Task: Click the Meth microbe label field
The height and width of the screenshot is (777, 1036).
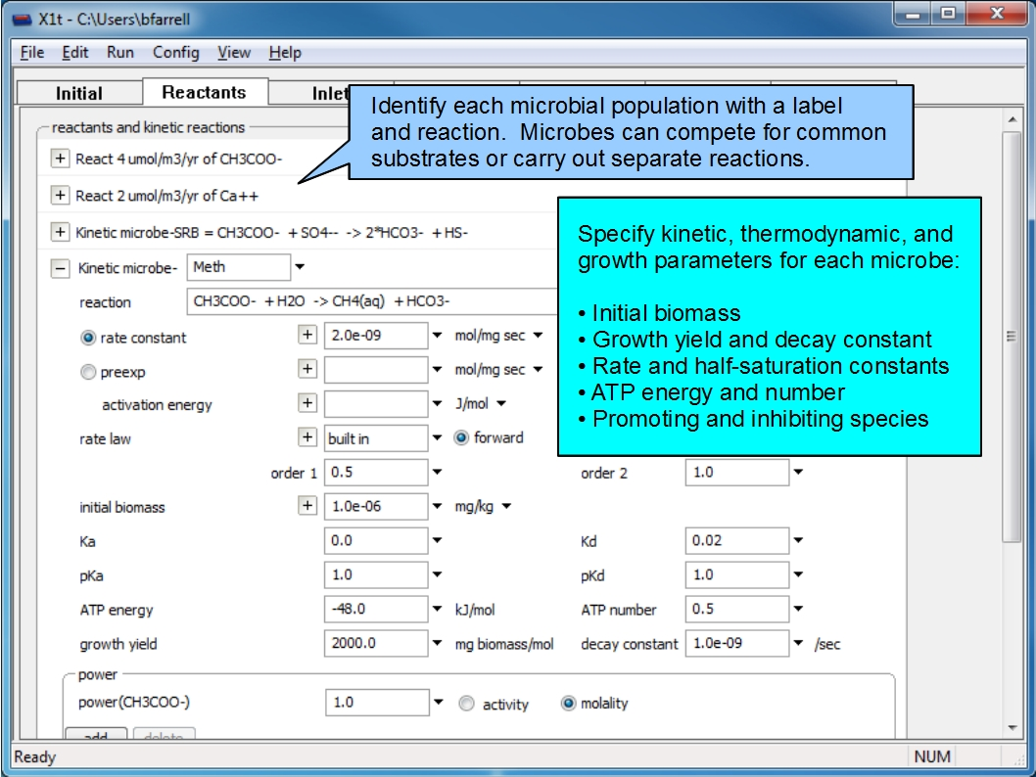Action: [x=239, y=267]
